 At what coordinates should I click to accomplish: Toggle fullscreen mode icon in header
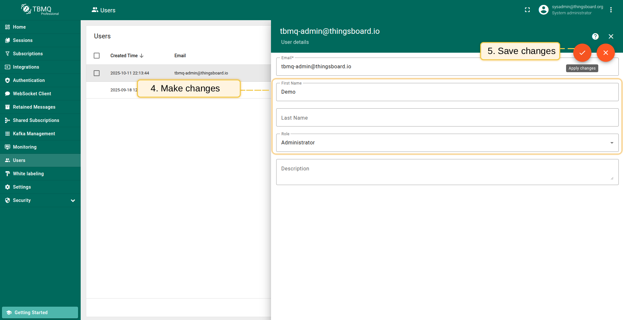coord(527,10)
